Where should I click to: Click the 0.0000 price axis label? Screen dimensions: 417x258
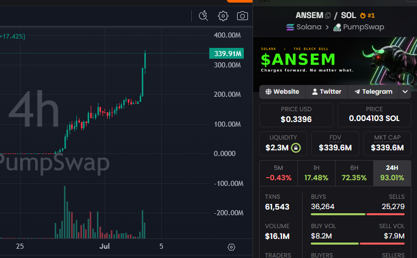coord(224,153)
